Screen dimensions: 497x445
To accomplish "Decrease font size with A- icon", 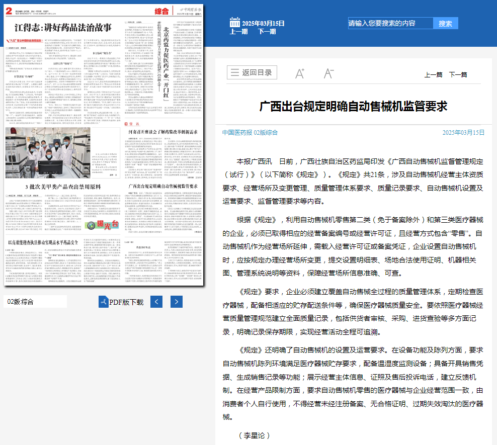I will coord(328,73).
